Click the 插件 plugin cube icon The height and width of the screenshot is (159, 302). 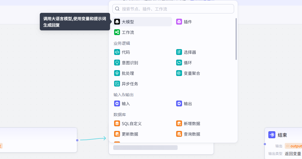coord(179,22)
